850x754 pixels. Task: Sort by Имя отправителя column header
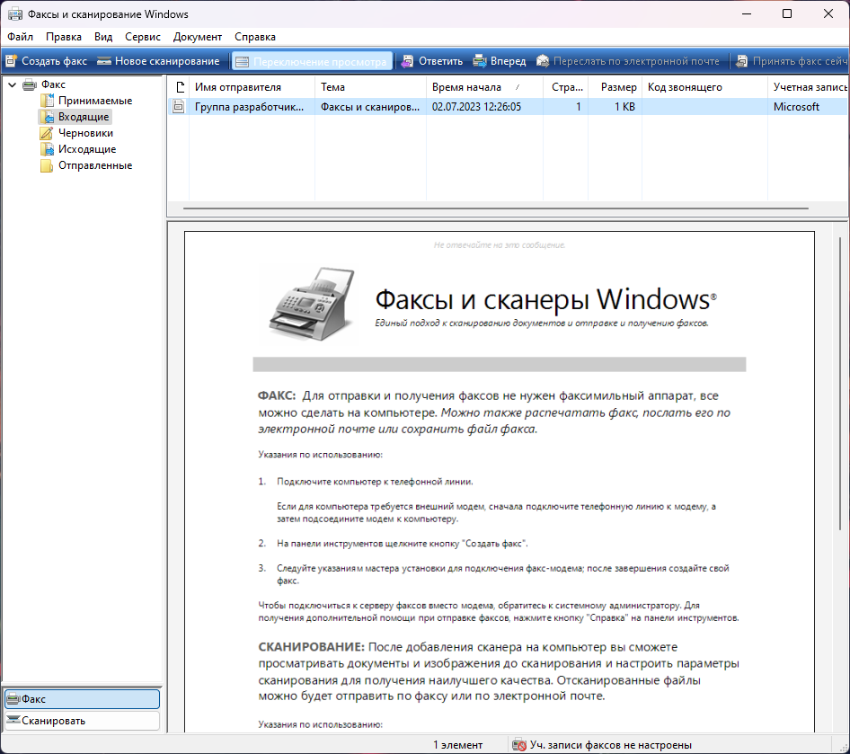point(252,87)
